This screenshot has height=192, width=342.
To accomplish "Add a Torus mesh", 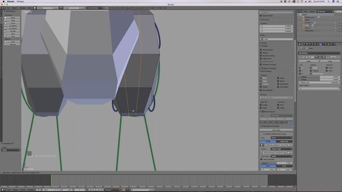I will click(x=13, y=36).
